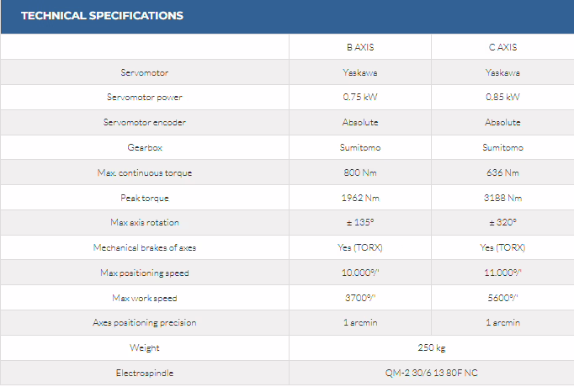The image size is (574, 387).
Task: Click the Servomotor row label
Action: (144, 72)
